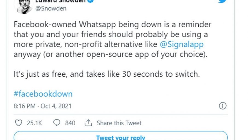This screenshot has width=248, height=140.
Task: Open the @Signalapp mention link
Action: coord(181,44)
